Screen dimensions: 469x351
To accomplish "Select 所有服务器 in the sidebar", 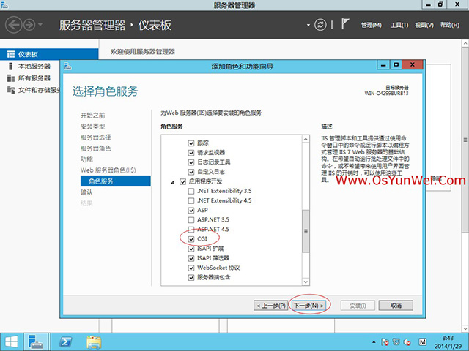I will tap(34, 78).
